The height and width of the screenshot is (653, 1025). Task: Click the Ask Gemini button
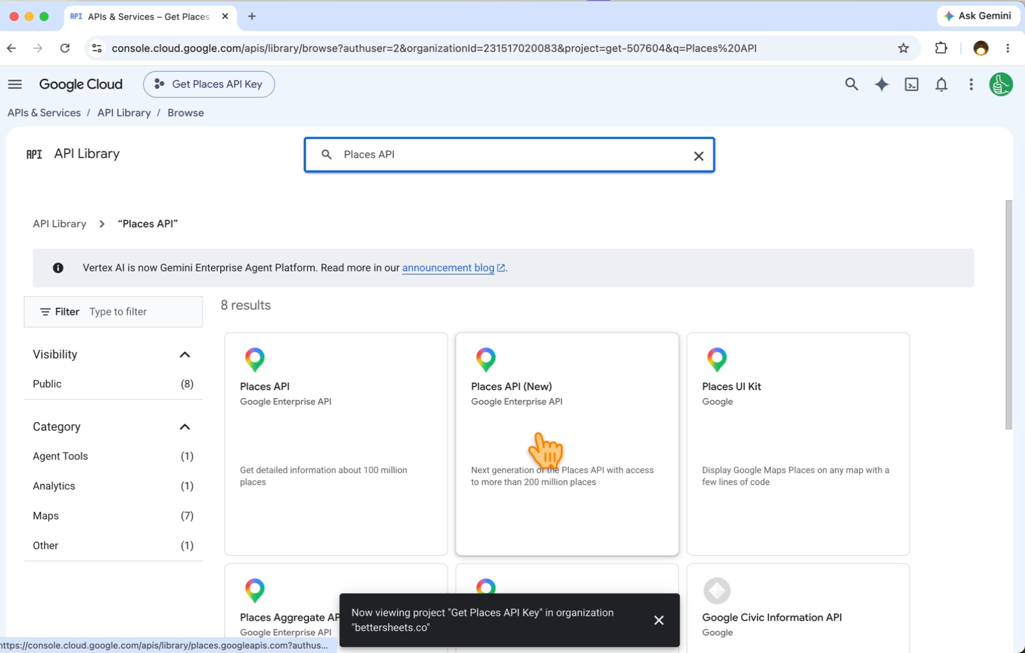pyautogui.click(x=978, y=16)
